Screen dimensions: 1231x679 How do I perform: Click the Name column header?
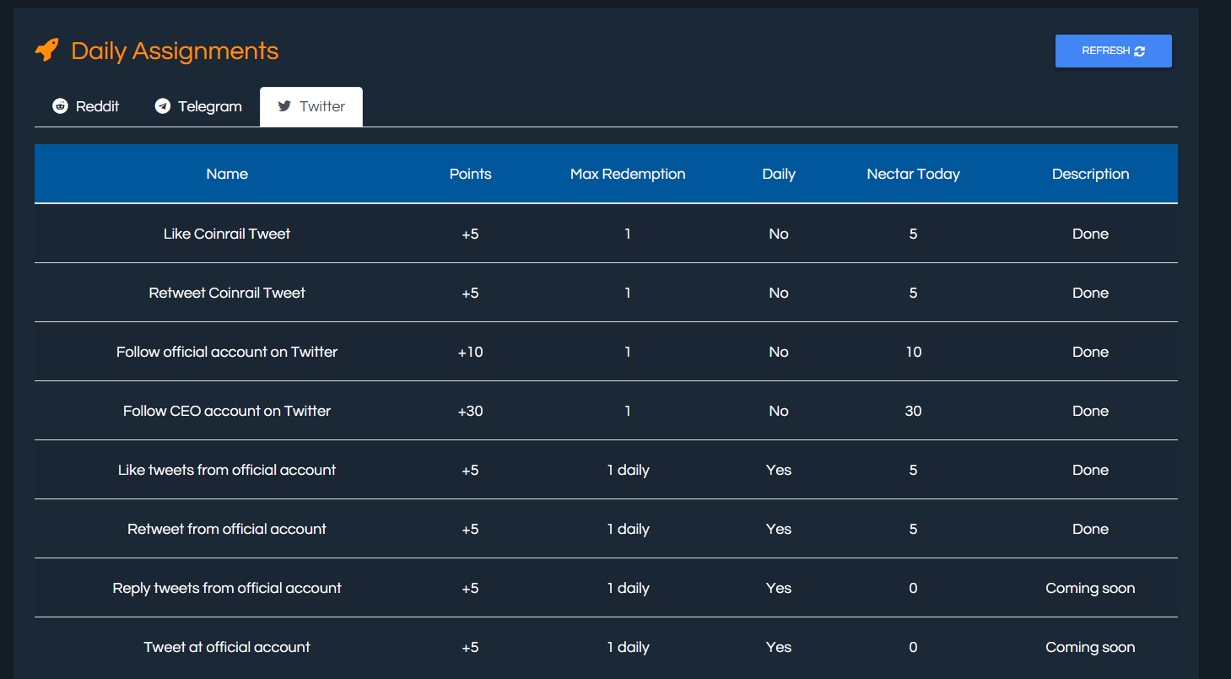[227, 174]
